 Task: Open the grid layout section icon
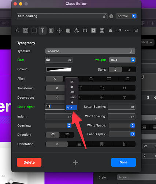102,31
